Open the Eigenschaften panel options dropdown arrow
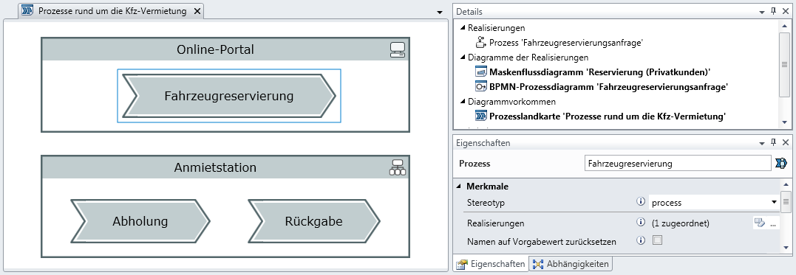Viewport: 796px width, 275px height. tap(762, 143)
